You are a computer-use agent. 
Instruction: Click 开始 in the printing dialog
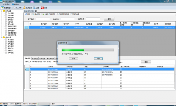pyautogui.click(x=98, y=59)
